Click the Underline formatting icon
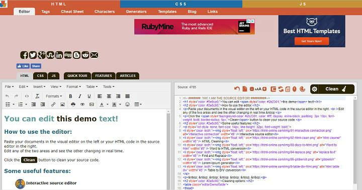 89,96
